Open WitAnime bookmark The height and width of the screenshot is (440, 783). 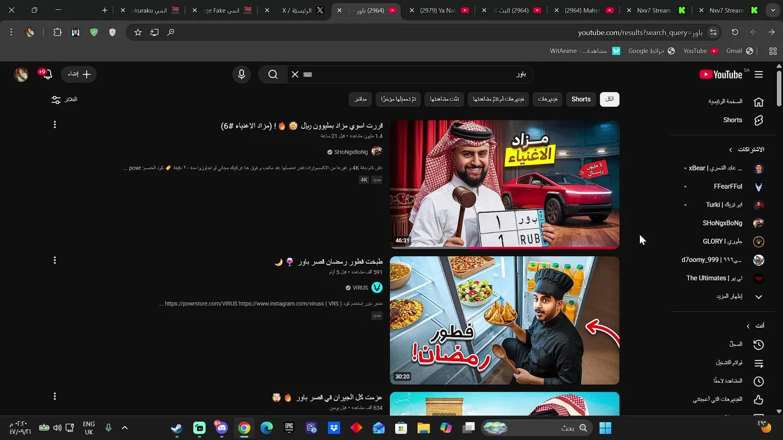585,51
